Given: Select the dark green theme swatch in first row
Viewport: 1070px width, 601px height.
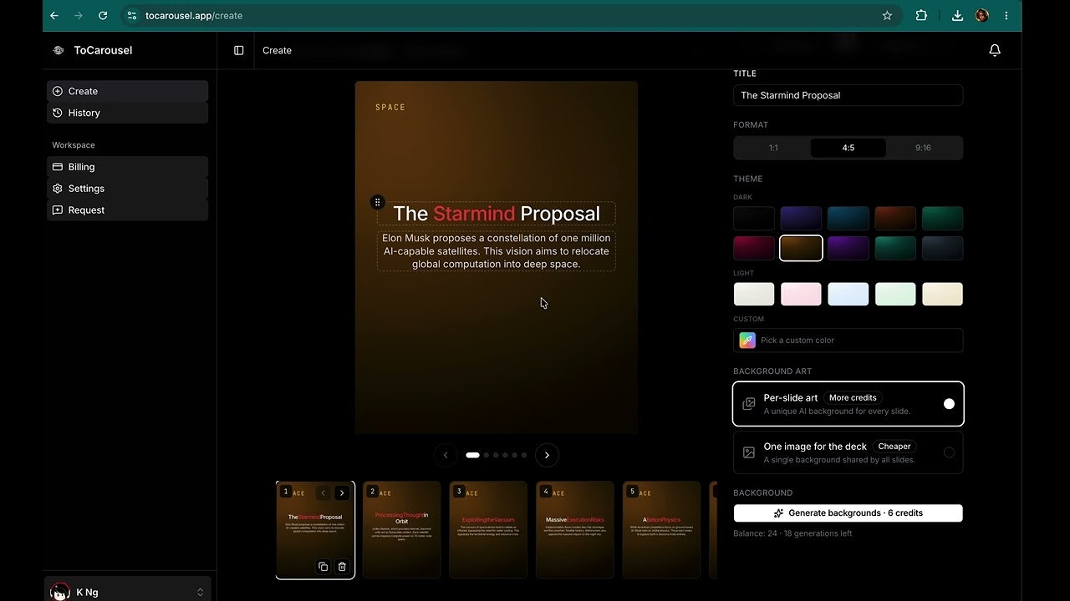Looking at the screenshot, I should click(x=942, y=219).
